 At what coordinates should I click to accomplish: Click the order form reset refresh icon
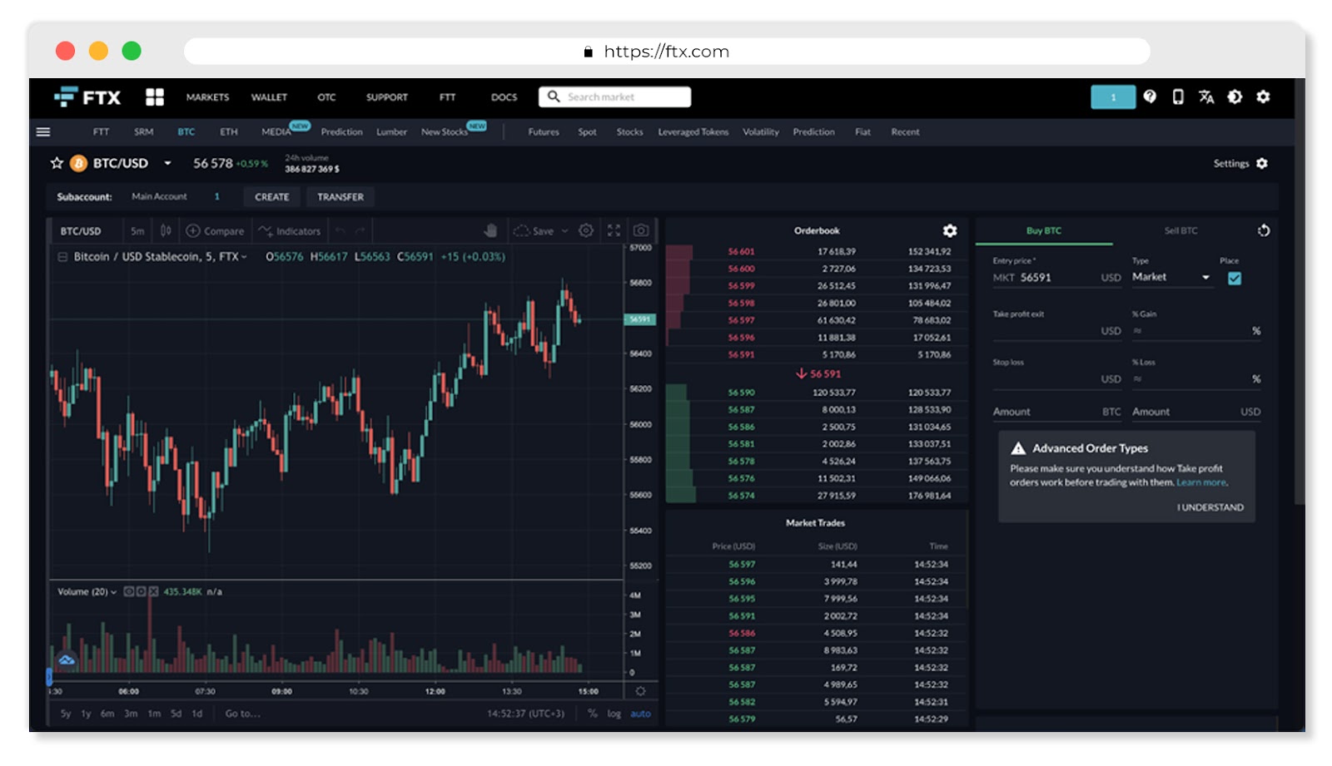tap(1264, 230)
